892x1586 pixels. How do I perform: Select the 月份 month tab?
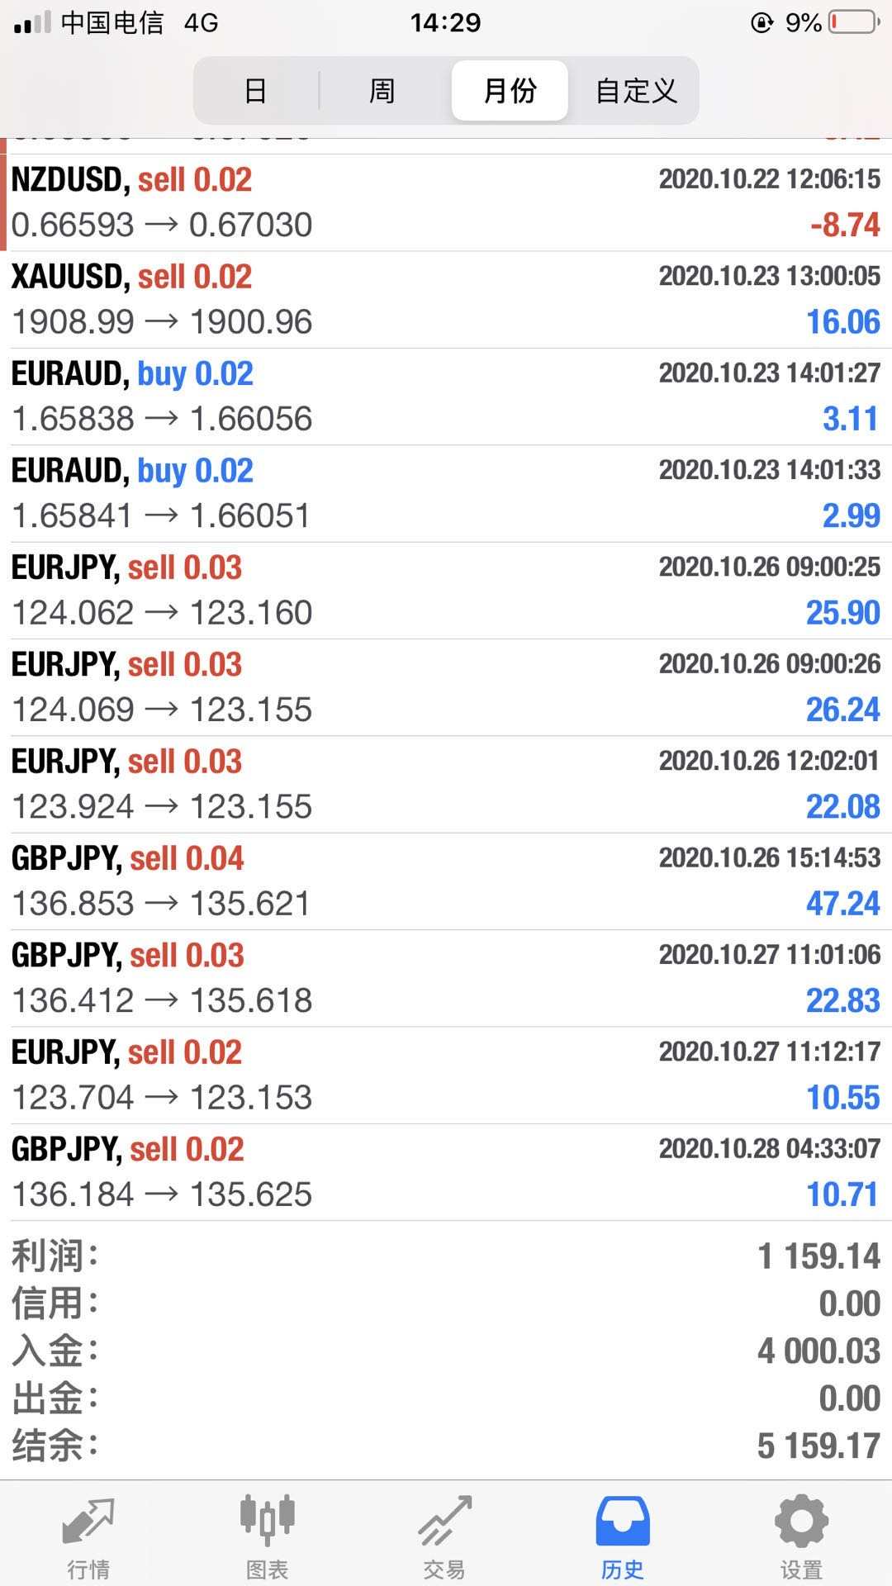pos(510,90)
